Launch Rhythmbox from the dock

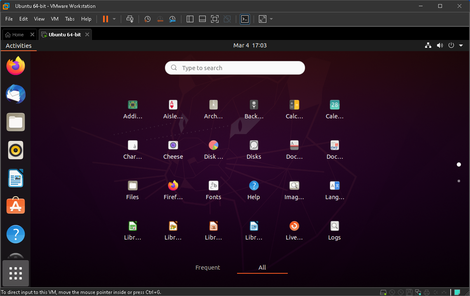(15, 150)
